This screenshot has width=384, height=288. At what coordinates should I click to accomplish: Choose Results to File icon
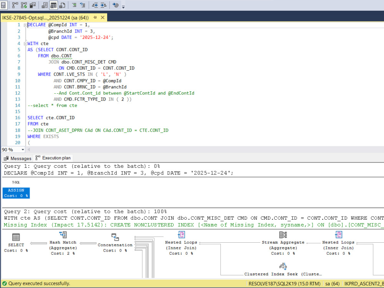tap(62, 5)
